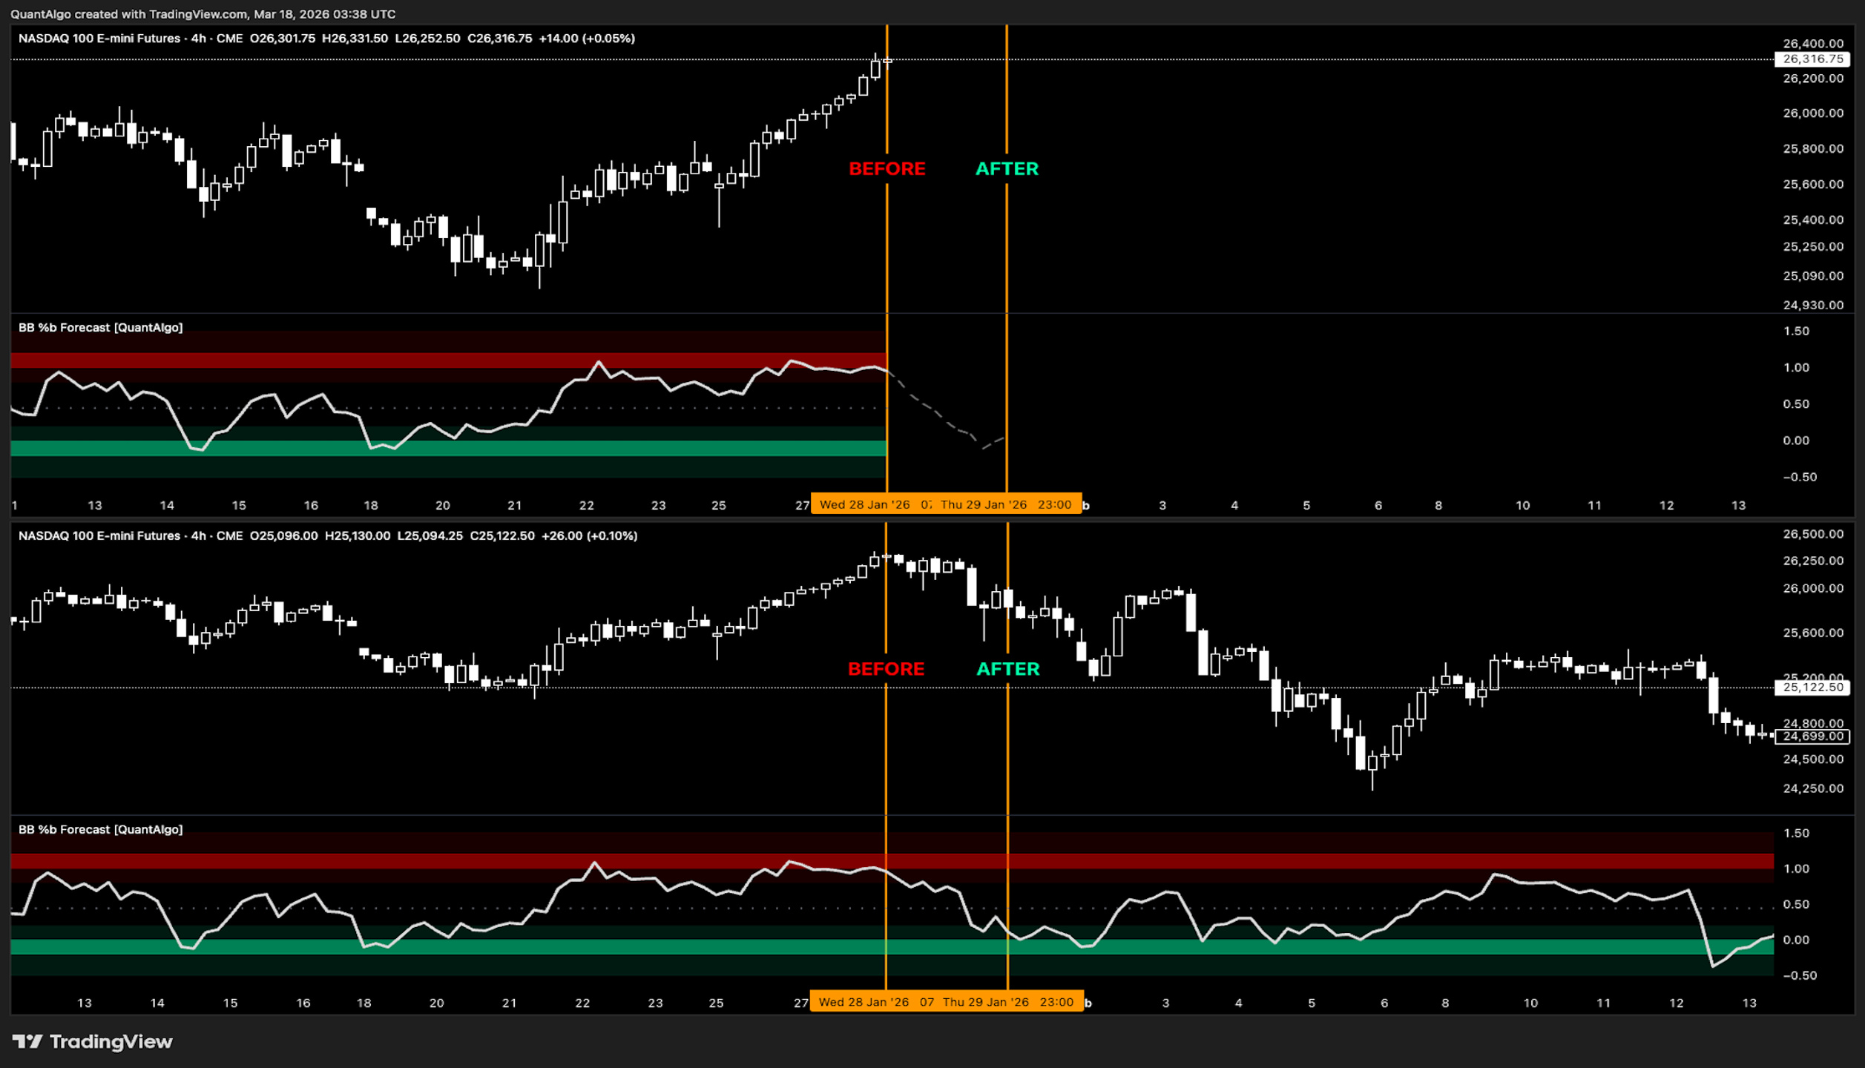Screen dimensions: 1865x1068
Task: Click the low value L25,094.25
Action: pyautogui.click(x=430, y=535)
